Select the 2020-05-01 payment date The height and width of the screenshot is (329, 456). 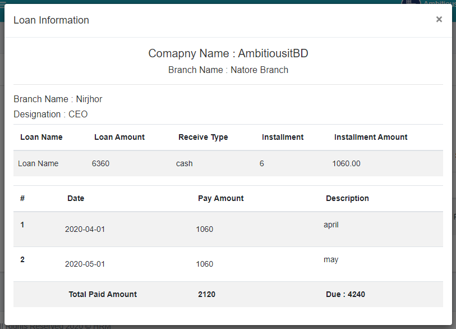tap(85, 264)
